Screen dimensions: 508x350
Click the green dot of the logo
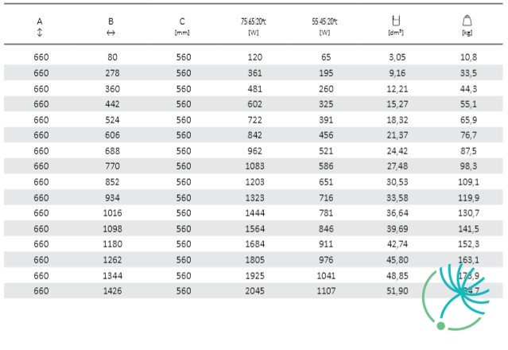tap(440, 325)
